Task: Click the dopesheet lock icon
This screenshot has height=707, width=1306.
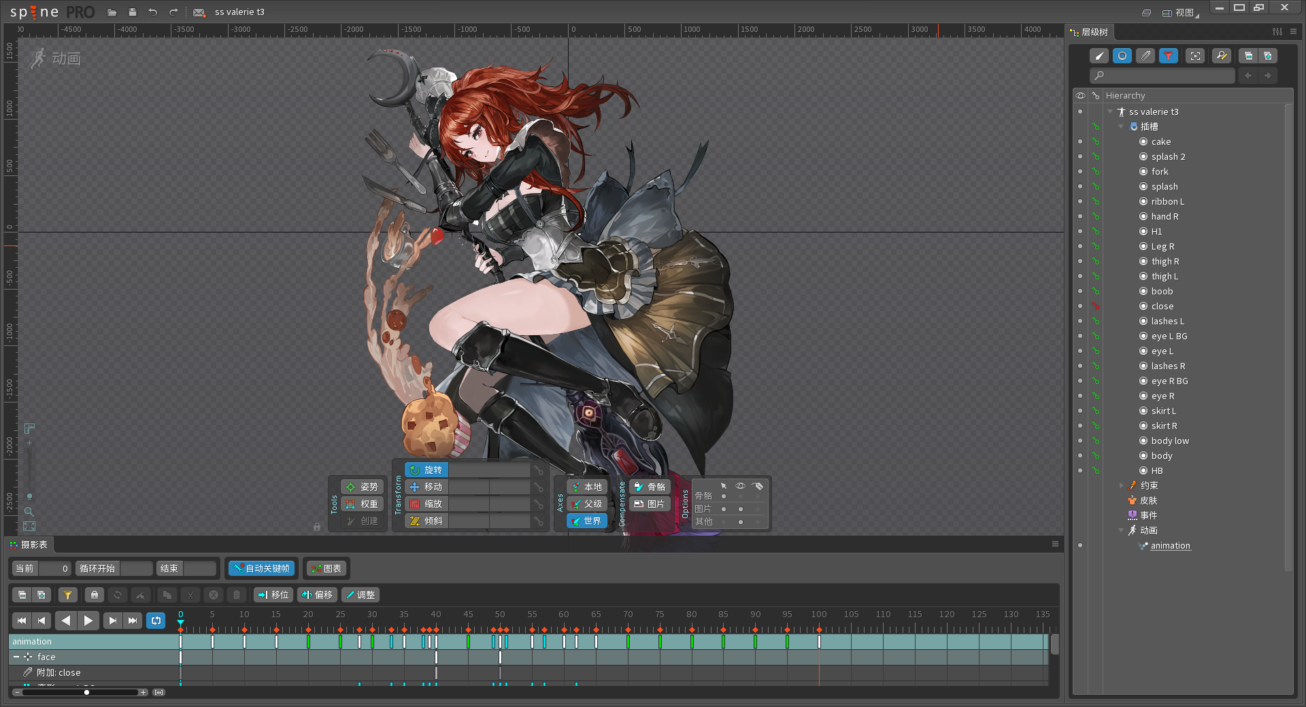Action: pyautogui.click(x=95, y=595)
